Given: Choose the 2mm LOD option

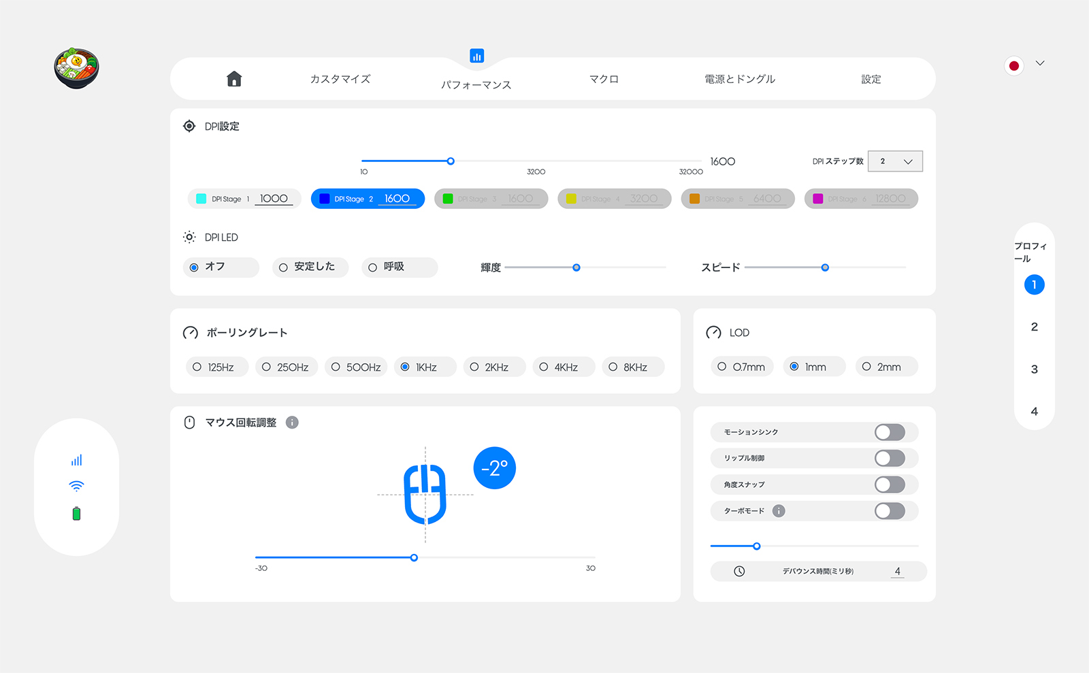Looking at the screenshot, I should [887, 367].
